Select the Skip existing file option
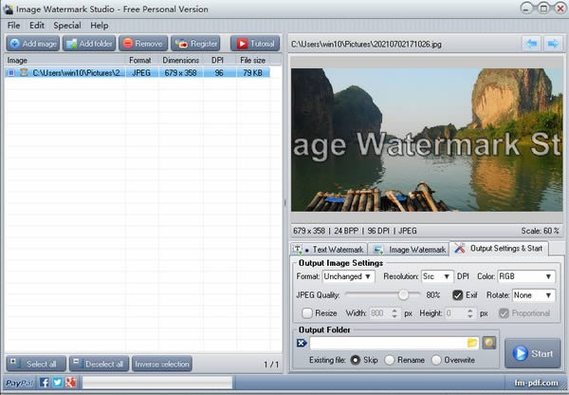Viewport: 569px width, 395px height. tap(356, 360)
